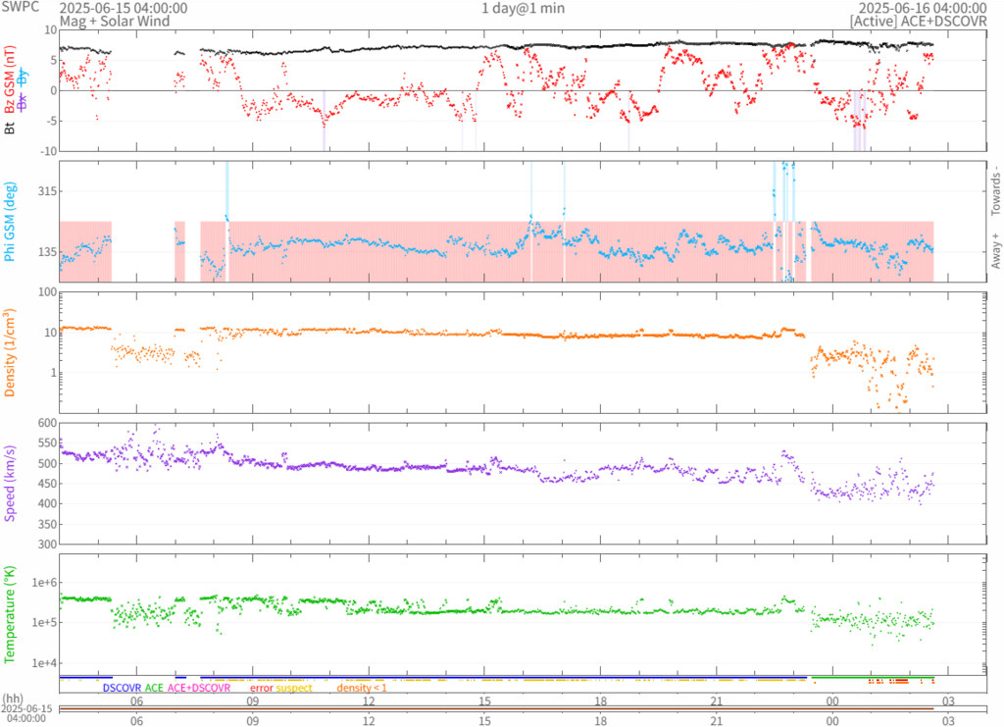Click the 600 tick on Speed axis
The width and height of the screenshot is (1004, 727).
(x=47, y=424)
